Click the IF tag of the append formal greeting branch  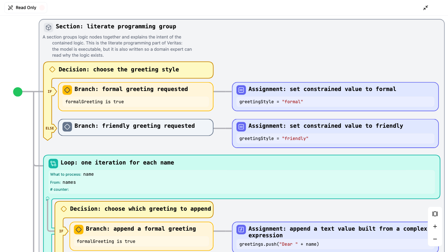click(61, 231)
